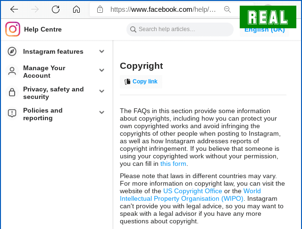302x229 pixels.
Task: Click the facebook.com address bar URL
Action: (163, 9)
